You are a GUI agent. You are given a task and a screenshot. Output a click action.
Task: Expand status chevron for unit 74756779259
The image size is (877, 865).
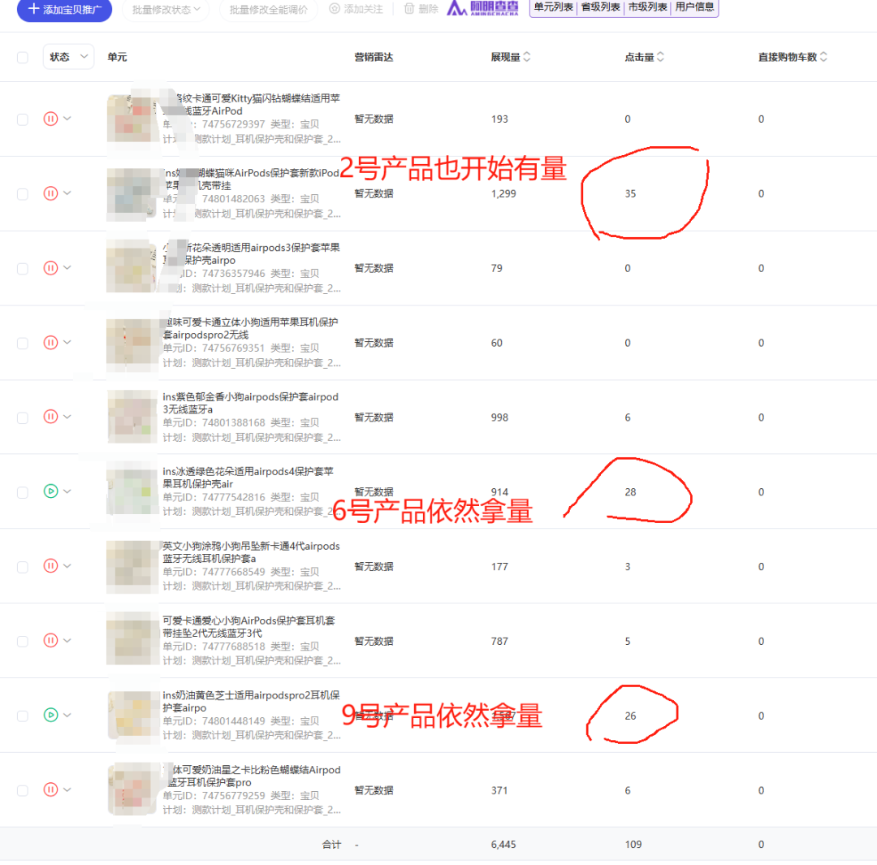[67, 789]
